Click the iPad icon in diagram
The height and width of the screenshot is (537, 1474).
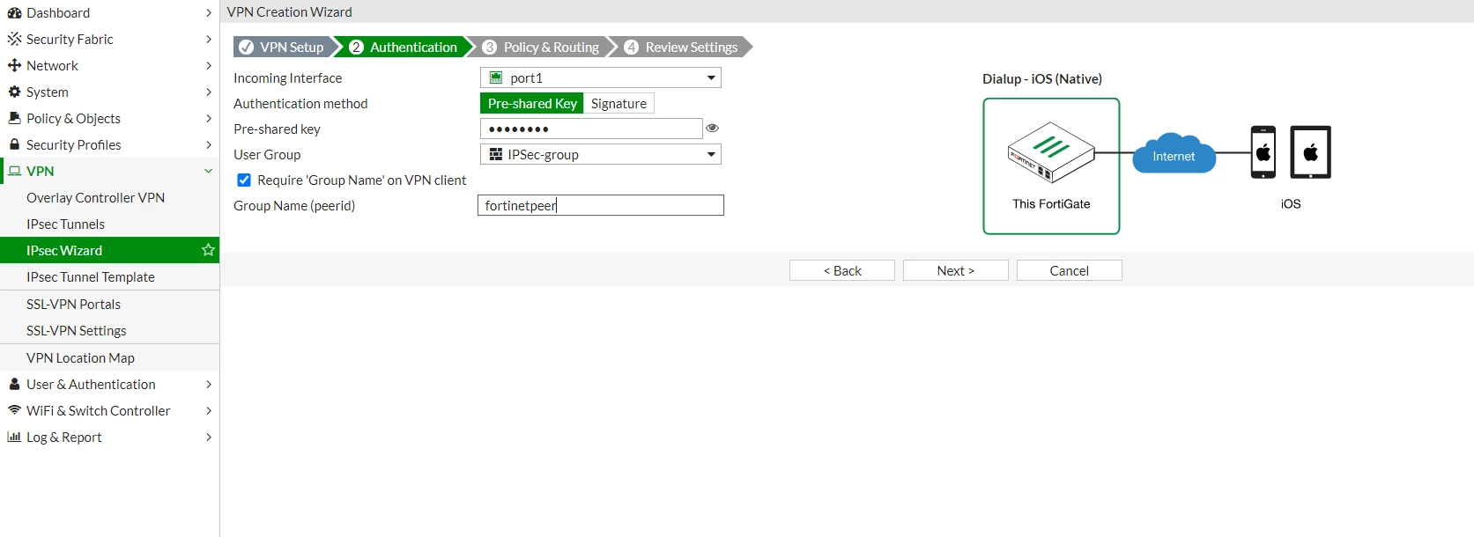point(1310,152)
